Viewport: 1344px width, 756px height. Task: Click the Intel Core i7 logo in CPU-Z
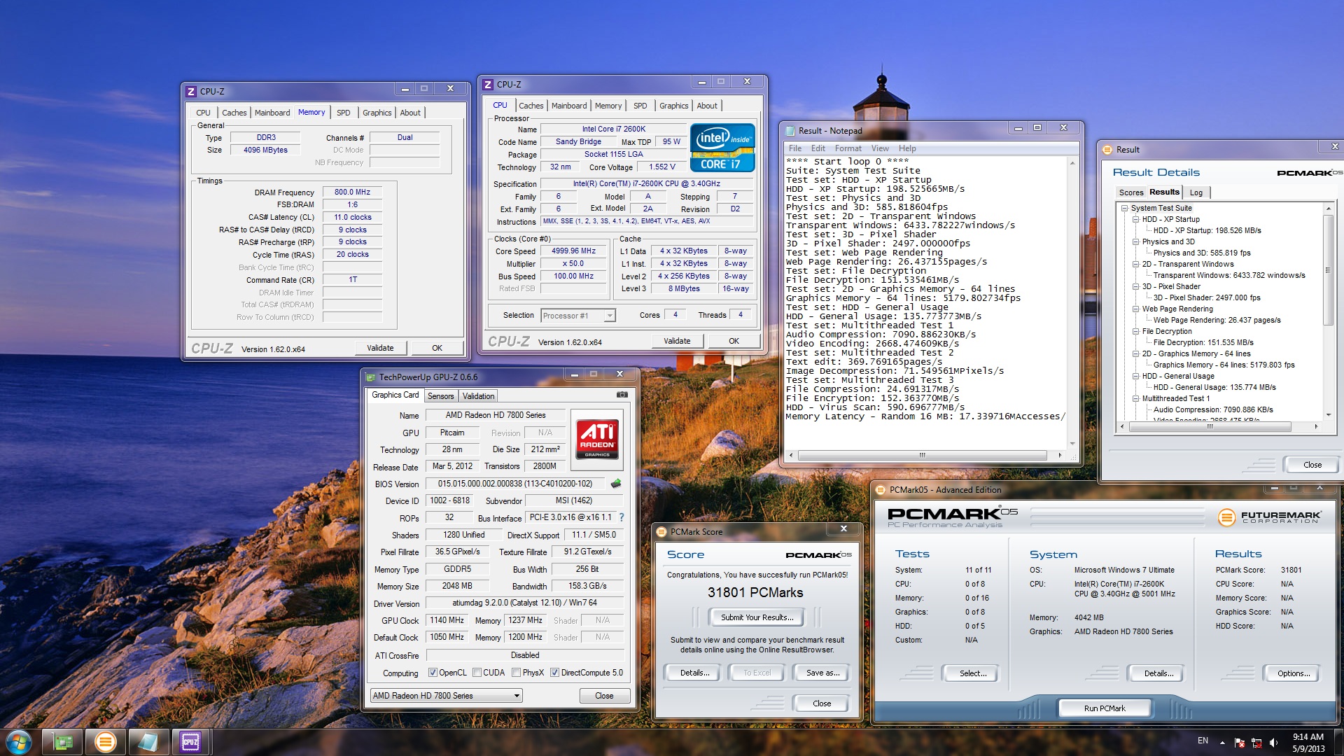point(722,148)
